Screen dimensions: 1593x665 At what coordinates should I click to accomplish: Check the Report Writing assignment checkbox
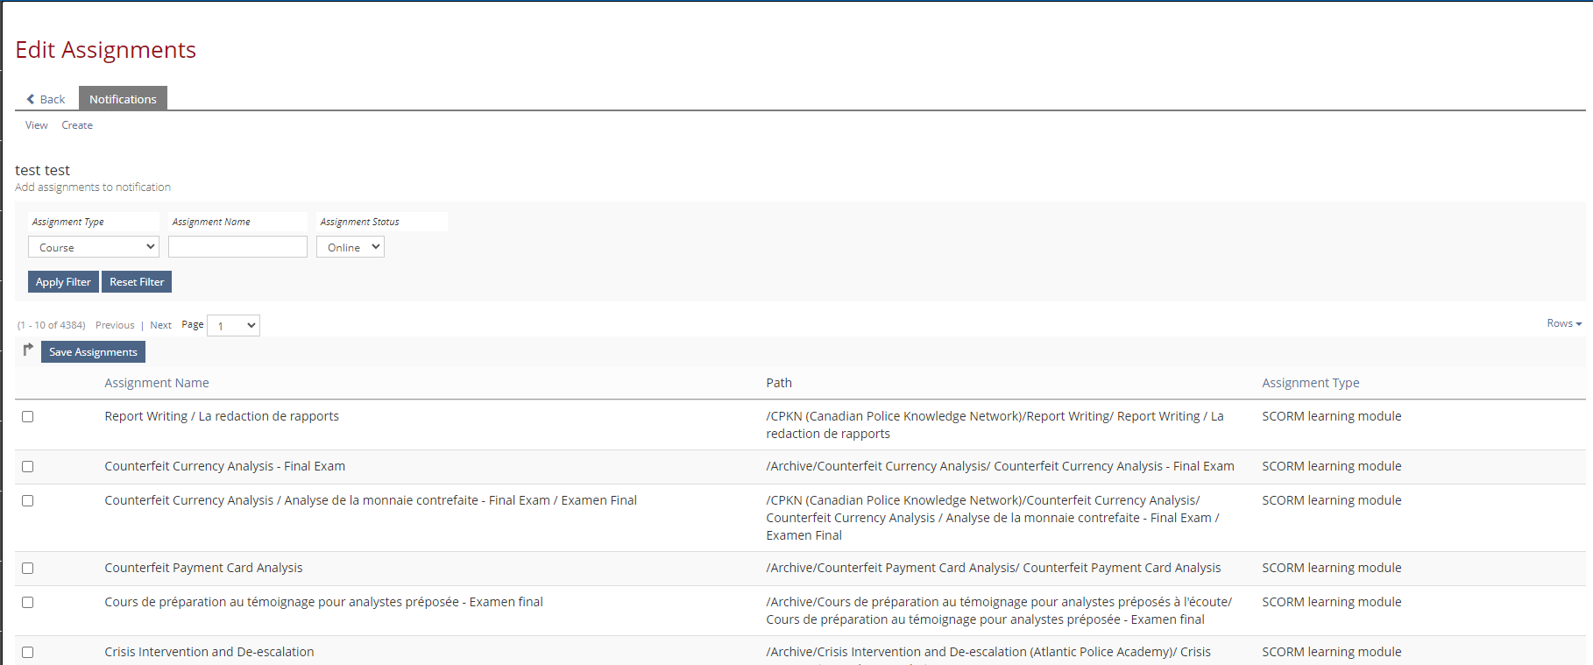pos(28,417)
